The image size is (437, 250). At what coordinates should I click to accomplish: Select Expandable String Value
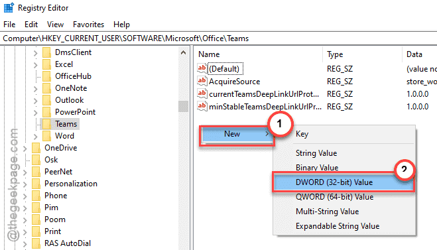pos(344,225)
